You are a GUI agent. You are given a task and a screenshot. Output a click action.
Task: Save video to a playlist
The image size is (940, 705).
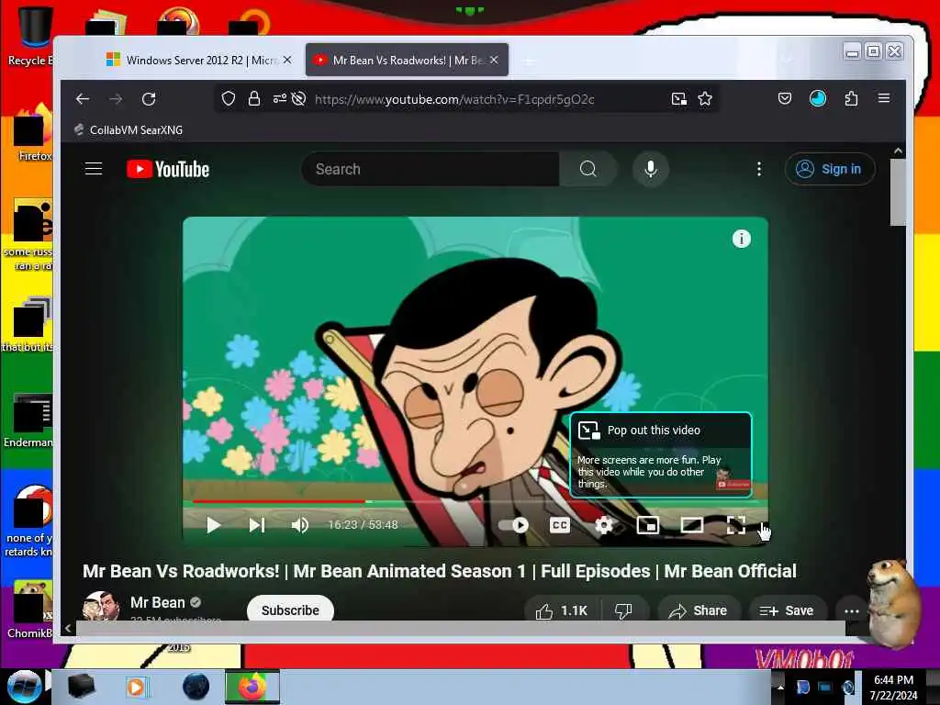coord(787,610)
